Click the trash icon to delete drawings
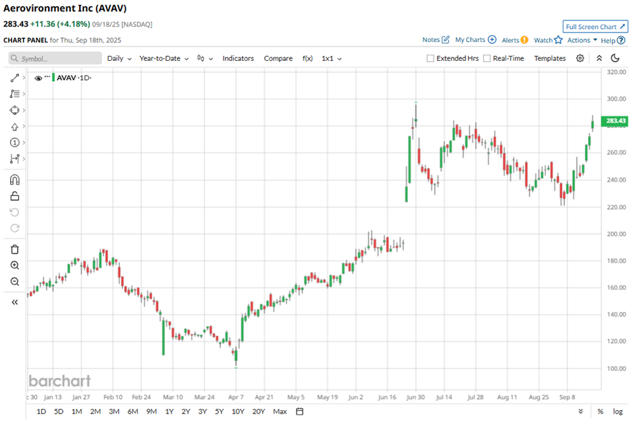The width and height of the screenshot is (635, 423). coord(14,249)
